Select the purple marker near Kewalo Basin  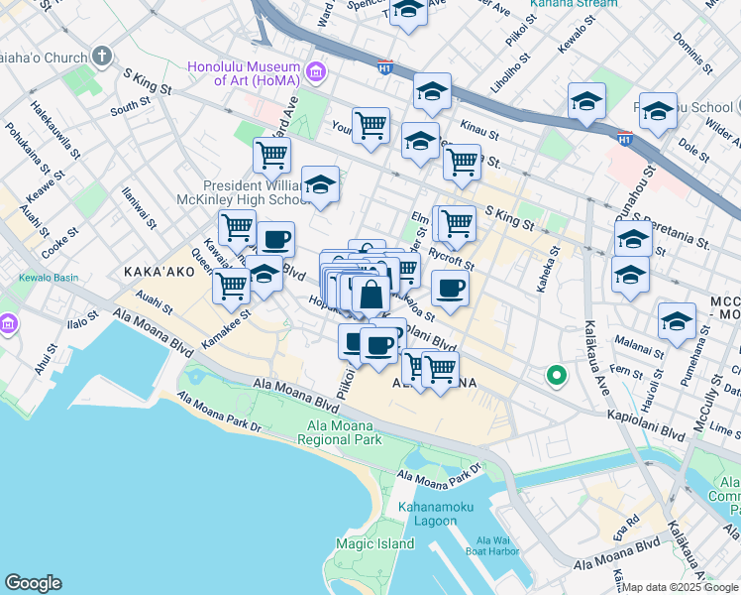pyautogui.click(x=7, y=324)
